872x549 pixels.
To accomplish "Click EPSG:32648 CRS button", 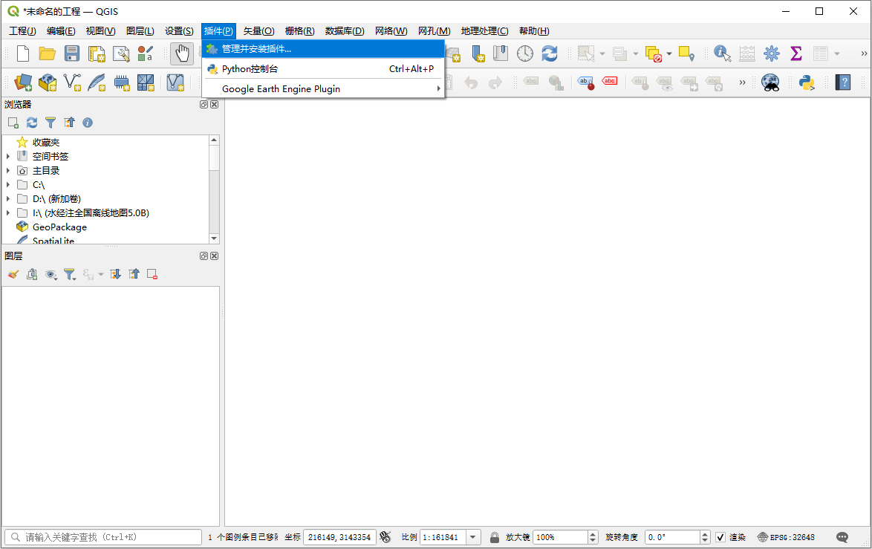I will [x=786, y=537].
